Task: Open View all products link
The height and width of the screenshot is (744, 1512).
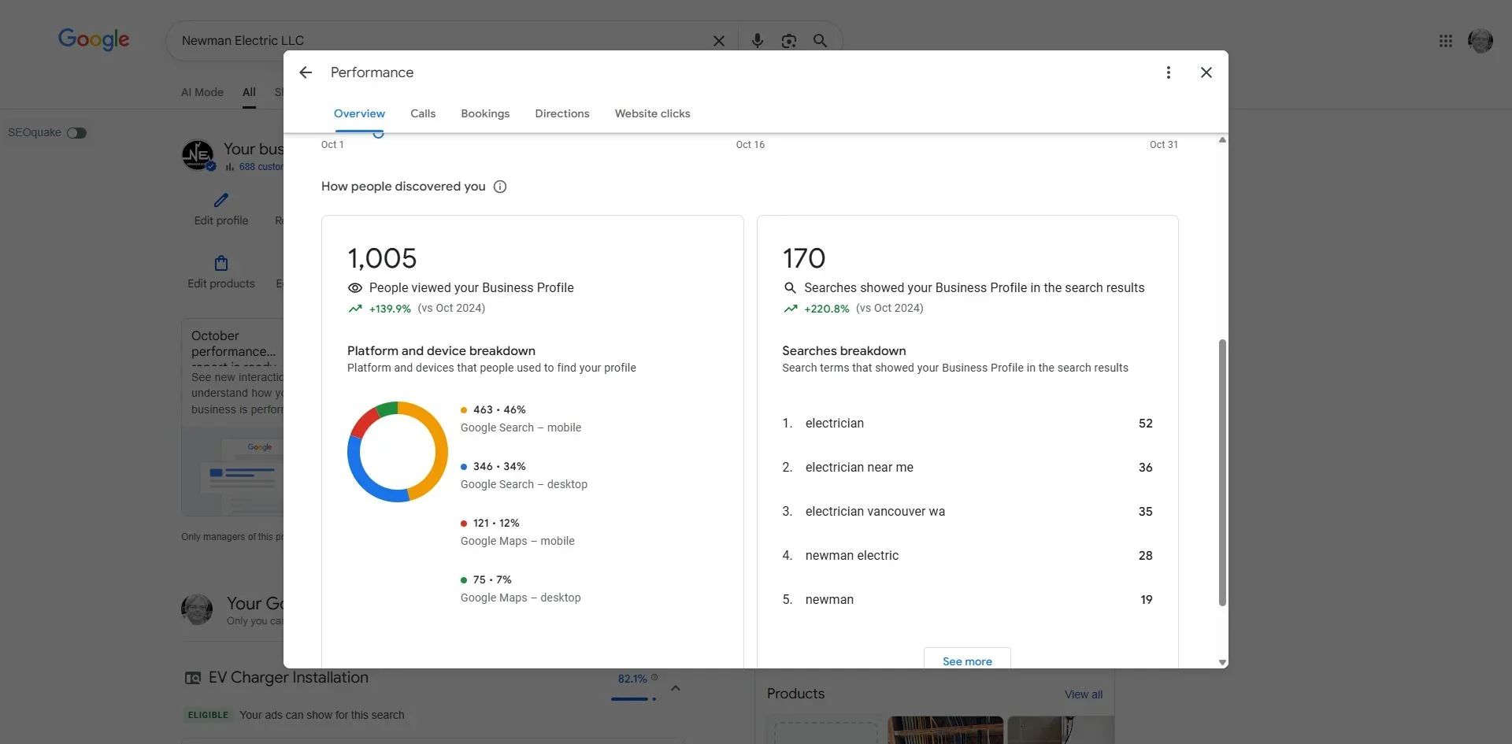Action: pos(1083,694)
